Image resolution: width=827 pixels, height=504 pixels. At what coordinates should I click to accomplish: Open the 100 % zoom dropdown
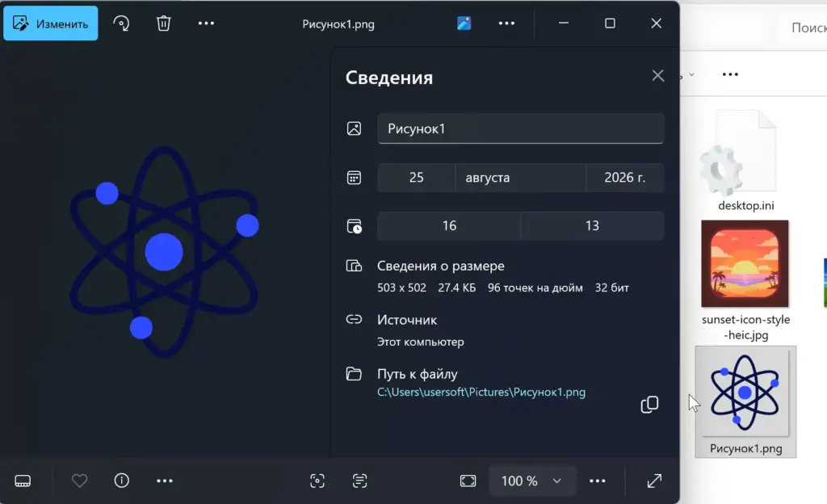click(532, 481)
